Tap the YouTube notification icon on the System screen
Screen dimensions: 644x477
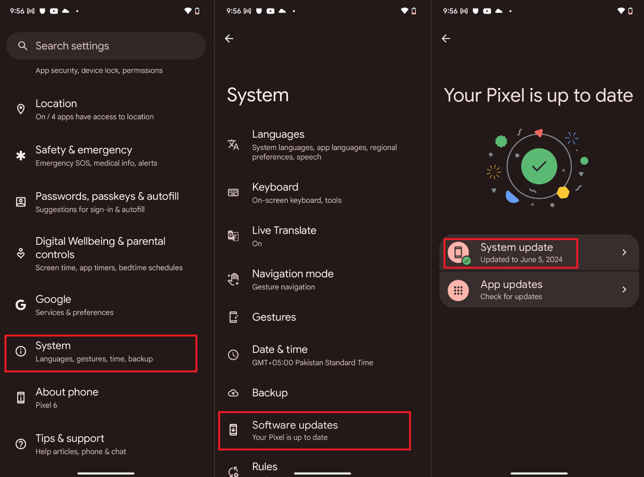[270, 11]
